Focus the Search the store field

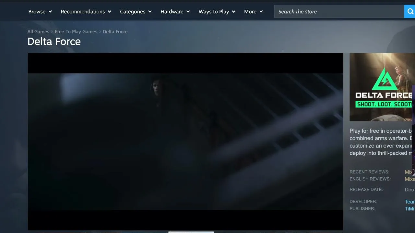pyautogui.click(x=339, y=12)
